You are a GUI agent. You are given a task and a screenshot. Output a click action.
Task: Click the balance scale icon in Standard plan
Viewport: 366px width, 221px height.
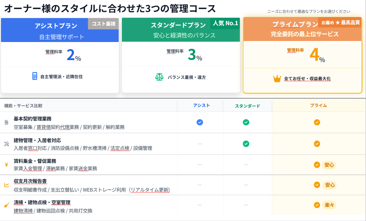click(x=159, y=77)
